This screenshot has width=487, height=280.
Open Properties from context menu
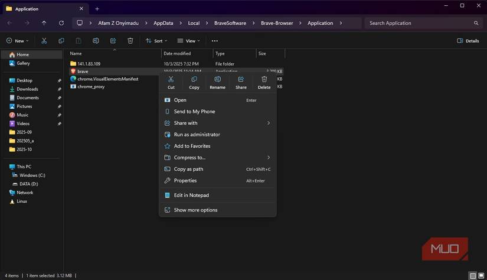[x=217, y=181]
